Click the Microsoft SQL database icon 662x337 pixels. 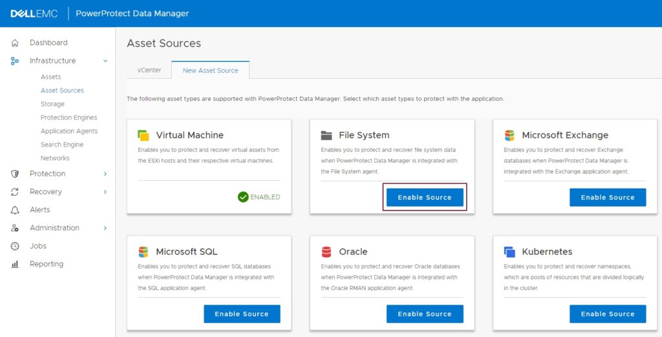tap(144, 252)
